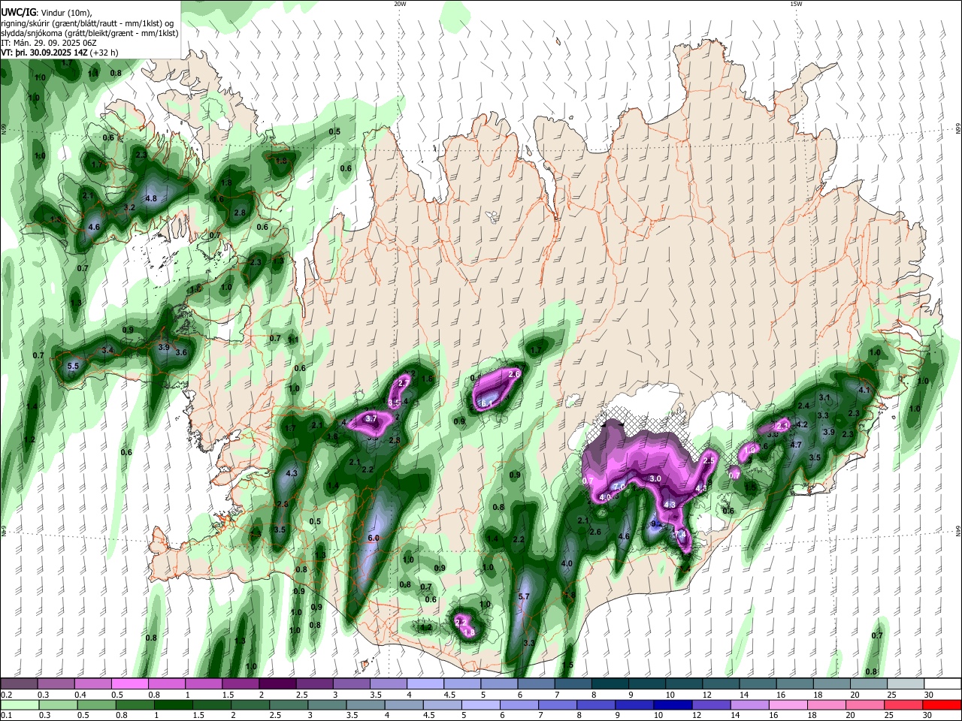Click the 5.5 precipitation value on the map
Viewport: 962px width, 721px height.
(73, 366)
